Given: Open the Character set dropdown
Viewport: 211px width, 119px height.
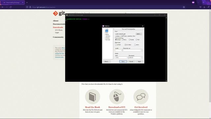Looking at the screenshot, I should tap(133, 50).
